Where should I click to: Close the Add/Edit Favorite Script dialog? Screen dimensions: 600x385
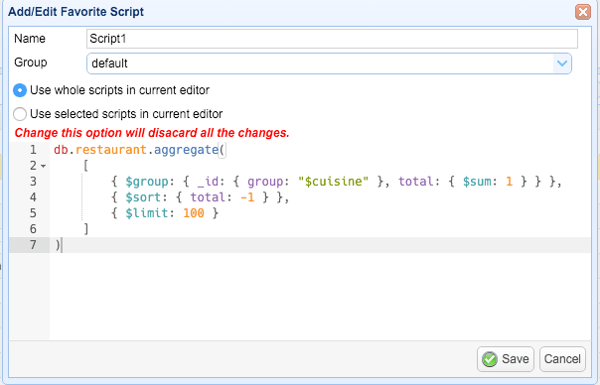(583, 12)
